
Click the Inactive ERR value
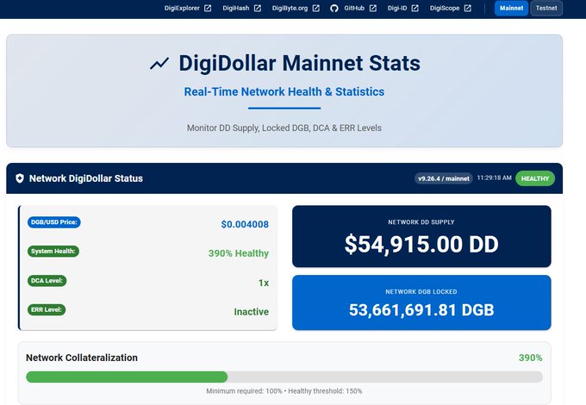tap(251, 312)
